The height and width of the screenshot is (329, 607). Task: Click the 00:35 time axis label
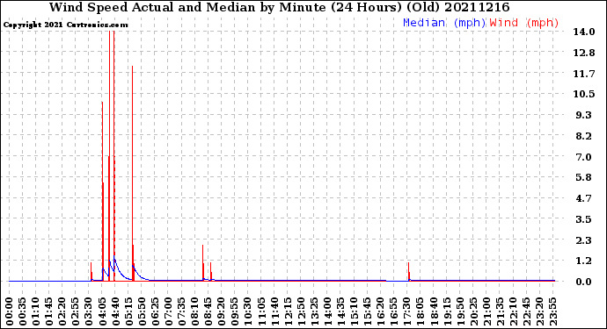(23, 311)
